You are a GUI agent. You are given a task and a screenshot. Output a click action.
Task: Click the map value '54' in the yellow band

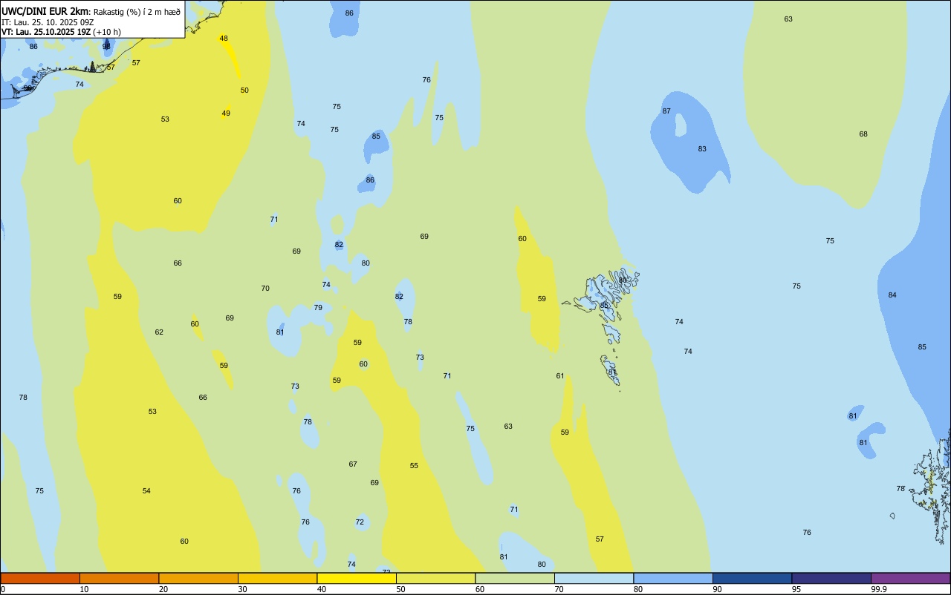tap(146, 491)
